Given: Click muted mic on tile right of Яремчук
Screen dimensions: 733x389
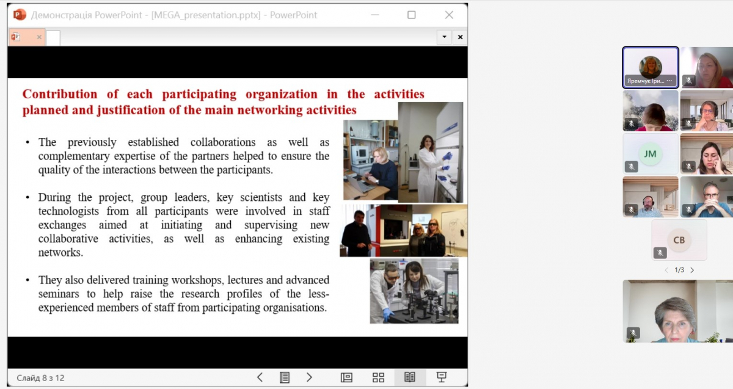Looking at the screenshot, I should pyautogui.click(x=689, y=81).
